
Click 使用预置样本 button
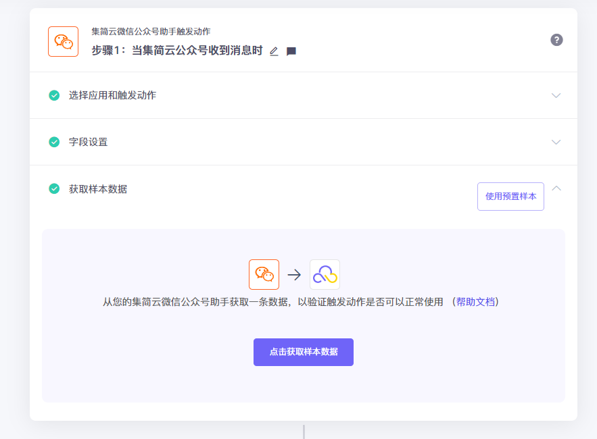(x=510, y=197)
